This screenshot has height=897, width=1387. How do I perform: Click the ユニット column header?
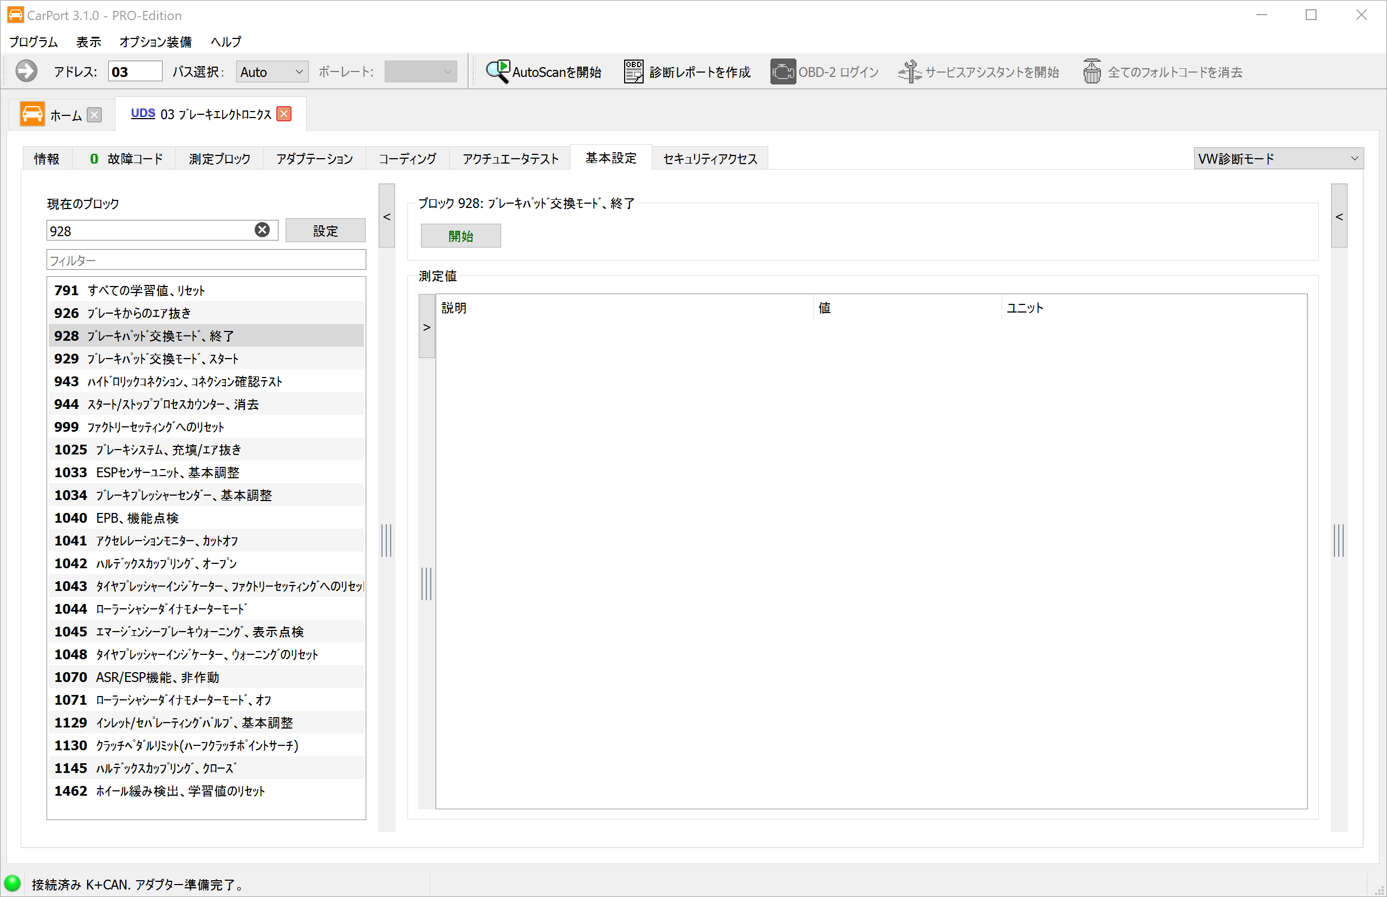1154,308
